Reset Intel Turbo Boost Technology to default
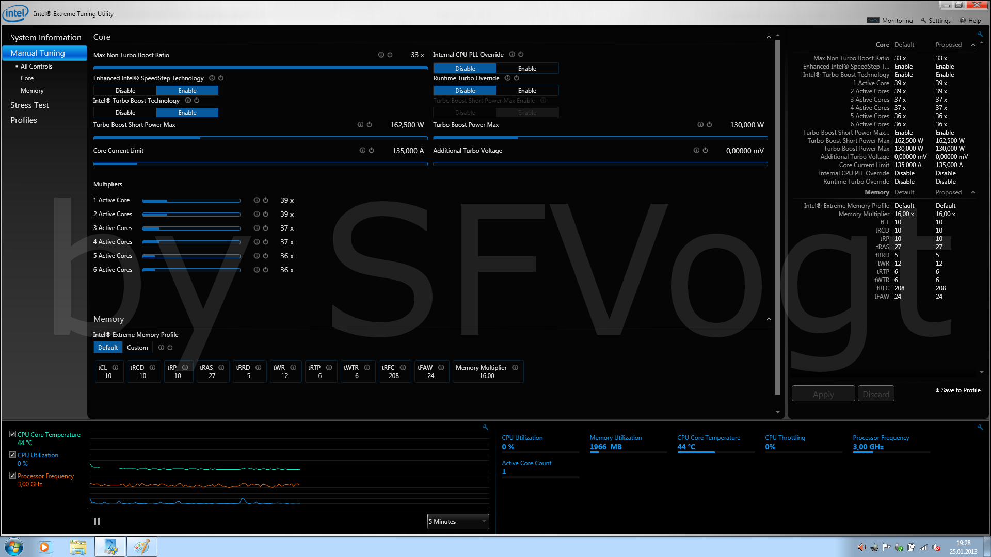The image size is (991, 557). pyautogui.click(x=197, y=101)
